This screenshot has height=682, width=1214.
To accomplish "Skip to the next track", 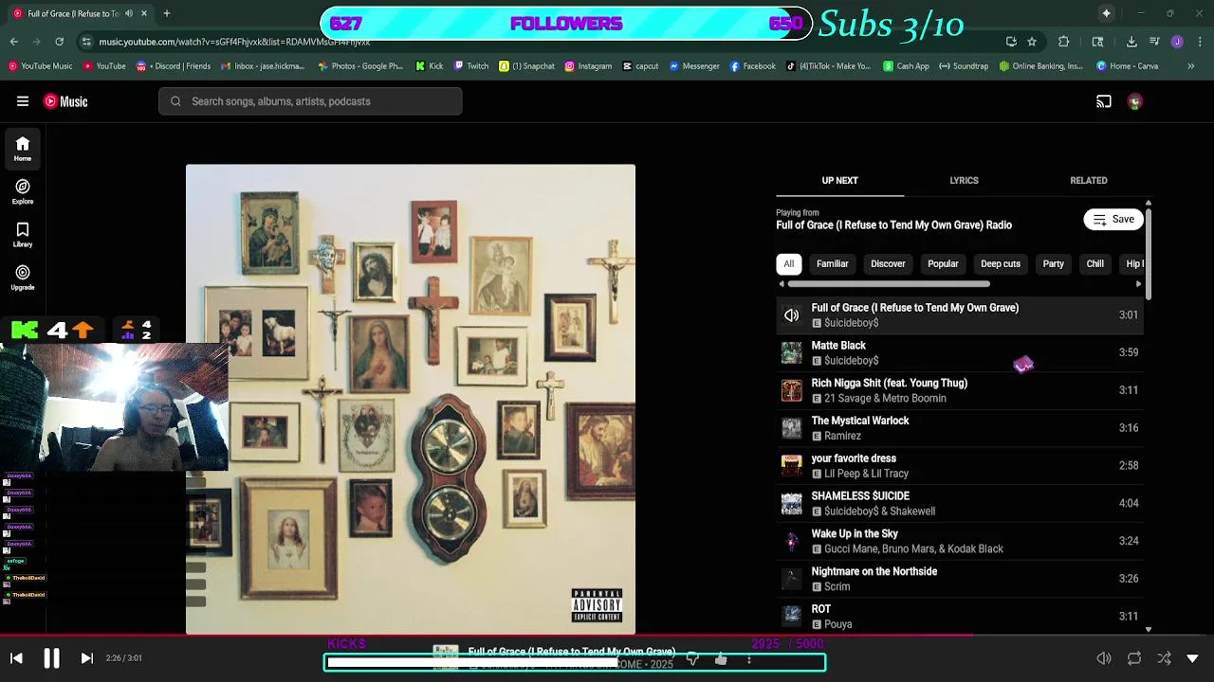I will coord(86,658).
